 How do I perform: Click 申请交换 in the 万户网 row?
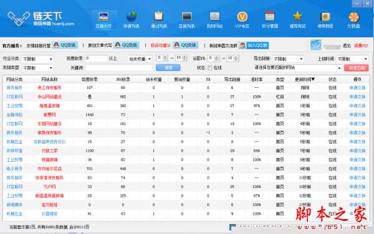tap(357, 187)
